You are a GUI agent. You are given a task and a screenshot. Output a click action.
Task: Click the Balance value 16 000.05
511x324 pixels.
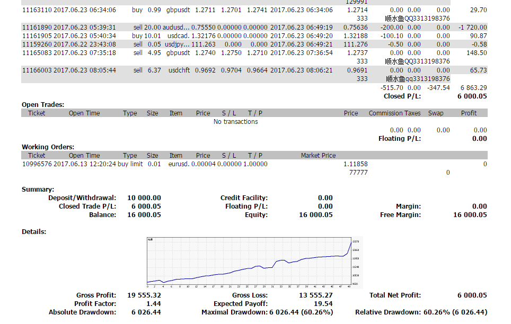[144, 215]
